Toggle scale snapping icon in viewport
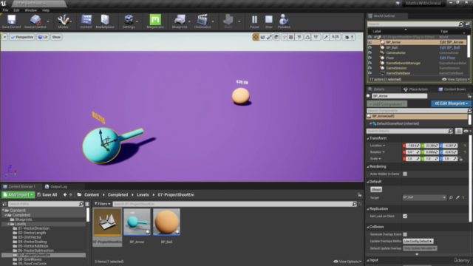The width and height of the screenshot is (473, 266). [x=326, y=37]
